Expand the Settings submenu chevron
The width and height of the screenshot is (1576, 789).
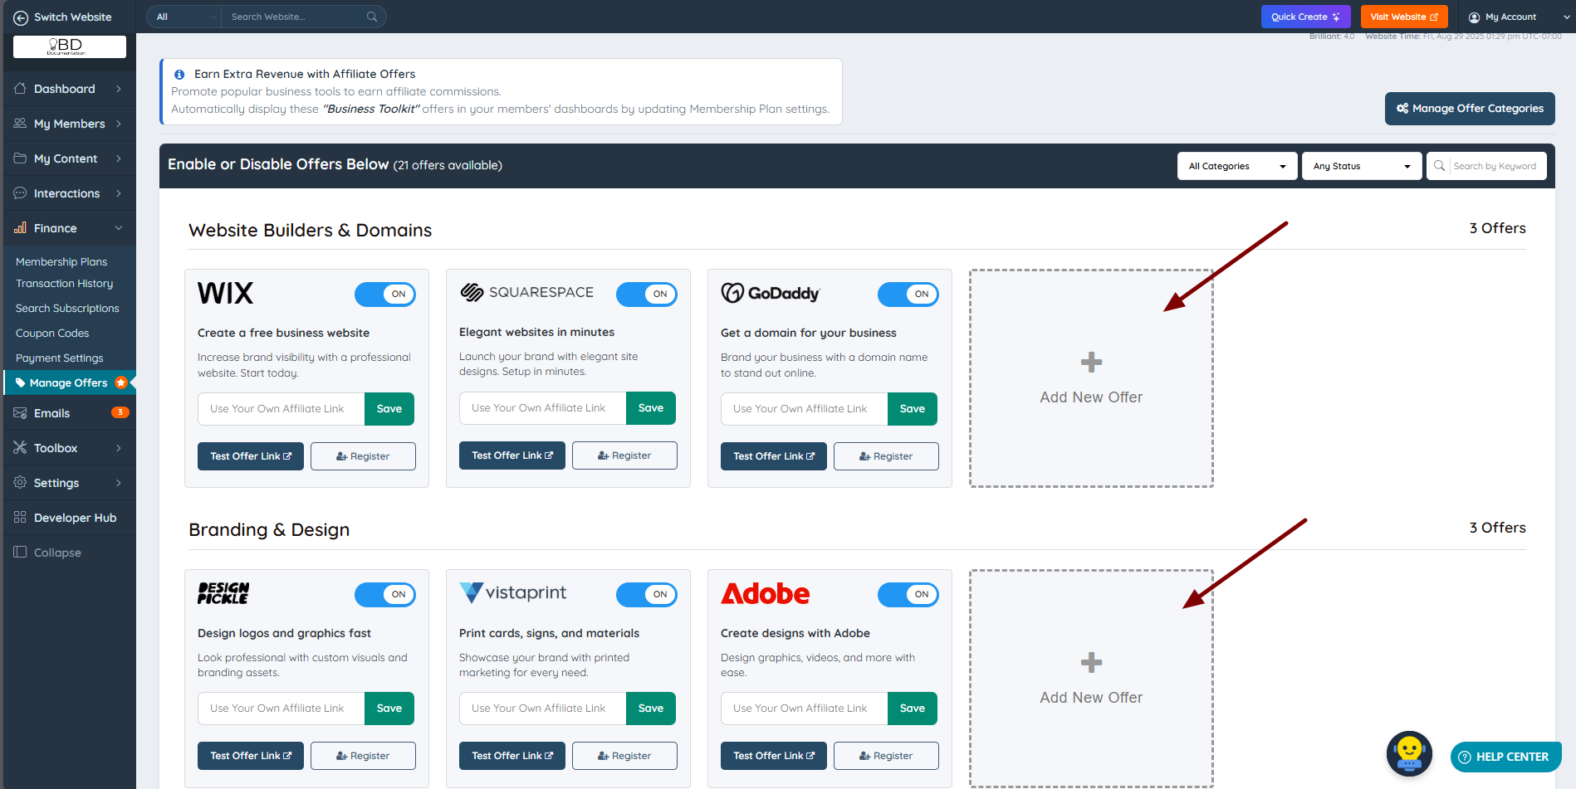click(119, 483)
